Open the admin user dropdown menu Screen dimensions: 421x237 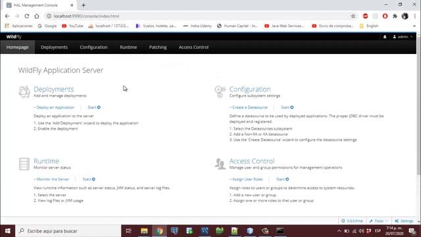click(403, 37)
